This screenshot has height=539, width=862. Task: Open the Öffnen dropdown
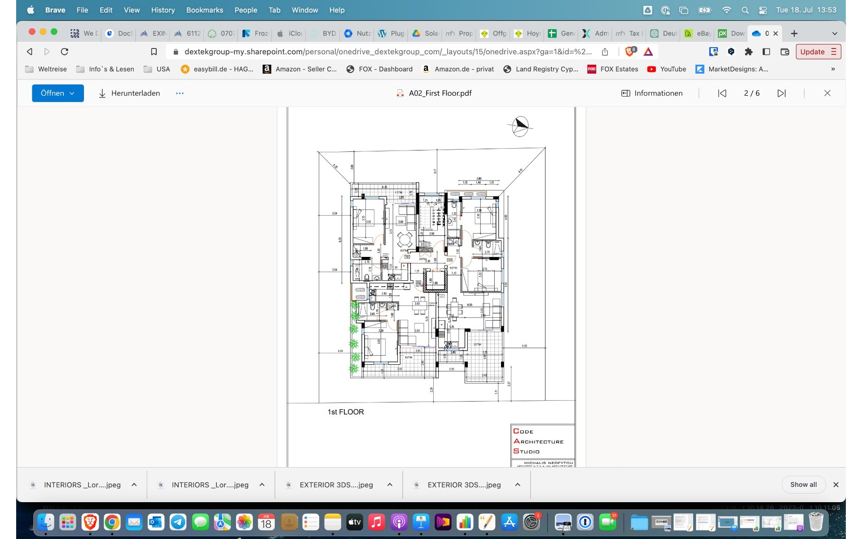click(x=57, y=93)
